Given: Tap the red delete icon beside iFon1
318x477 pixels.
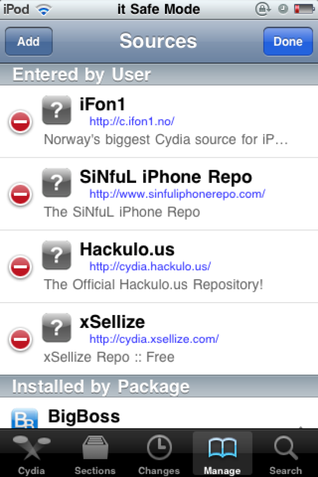Looking at the screenshot, I should pos(20,122).
